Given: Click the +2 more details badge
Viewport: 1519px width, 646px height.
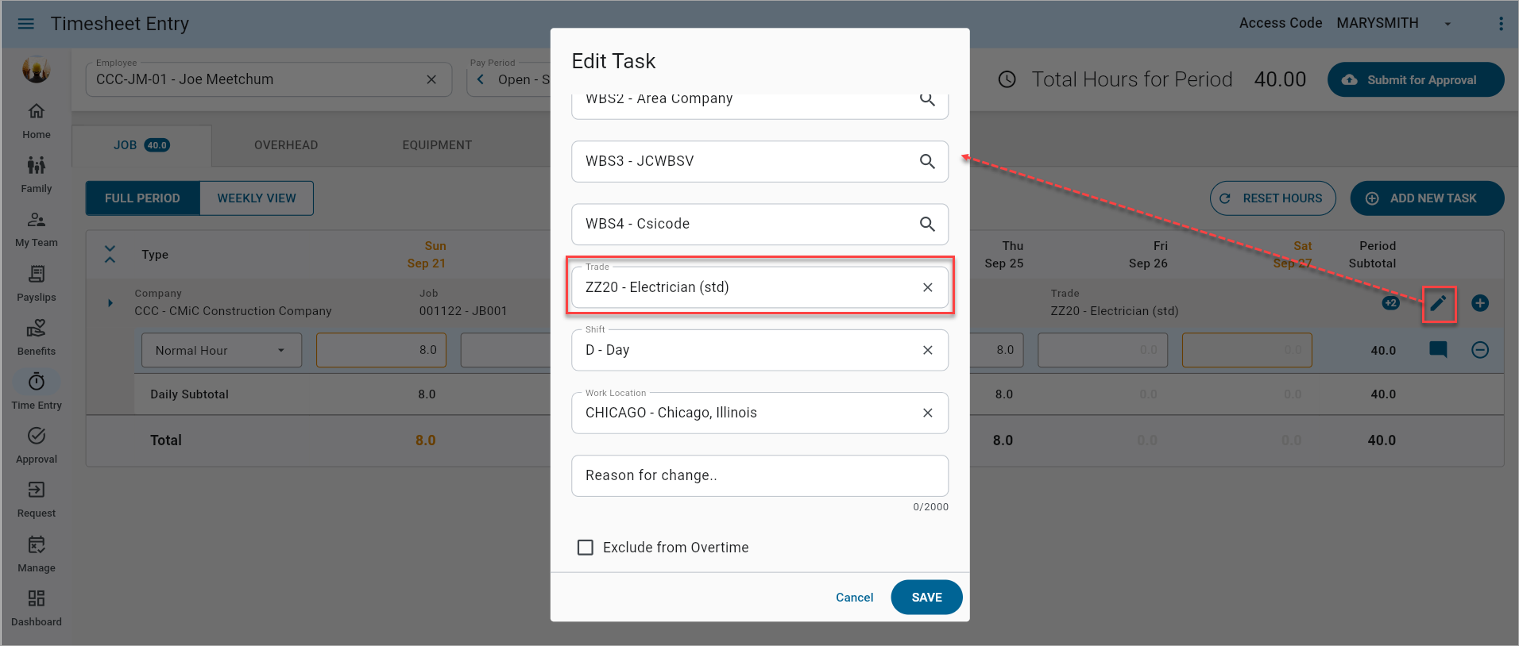Looking at the screenshot, I should (1390, 303).
